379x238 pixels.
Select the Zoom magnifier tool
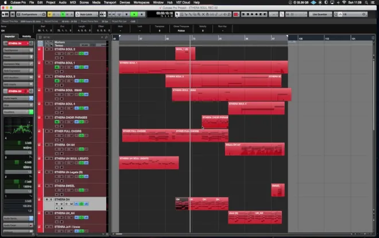click(x=199, y=14)
